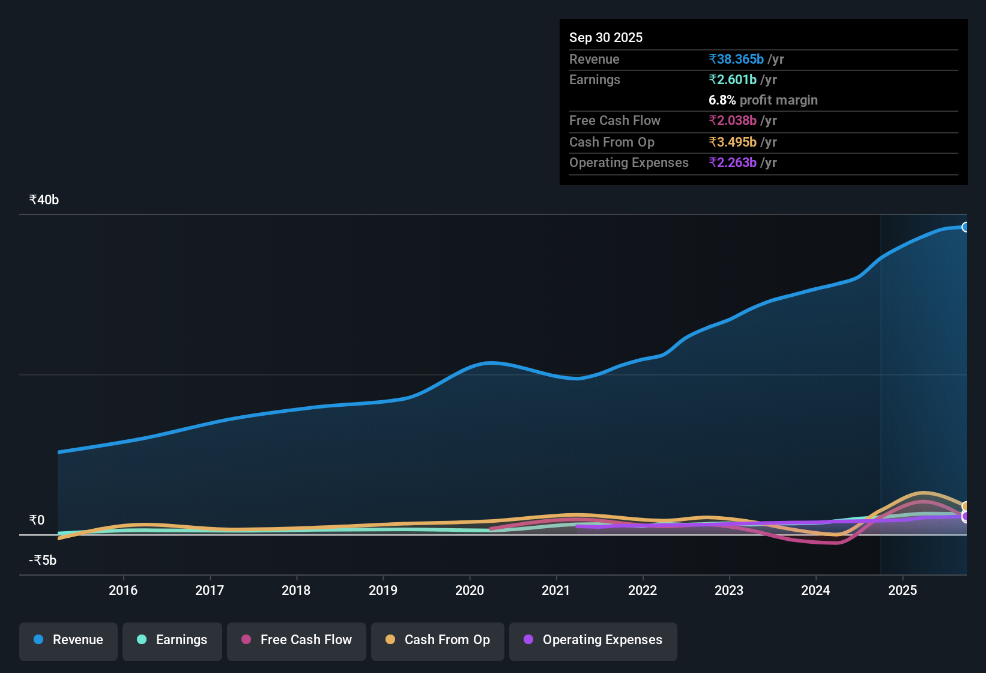The width and height of the screenshot is (986, 673).
Task: Click the ₹40b axis label
Action: 43,199
